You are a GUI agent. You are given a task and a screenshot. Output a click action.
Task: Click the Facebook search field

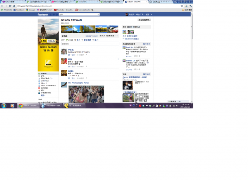[x=78, y=15]
